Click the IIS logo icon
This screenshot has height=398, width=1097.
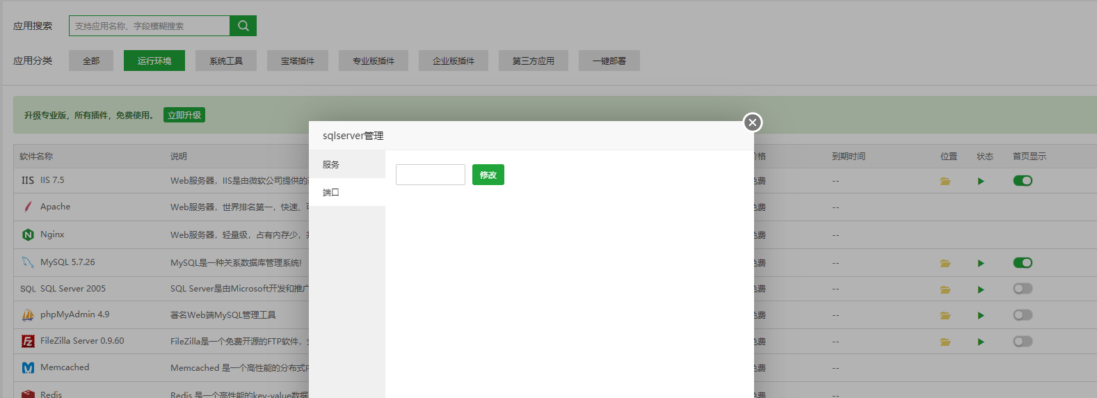click(28, 180)
